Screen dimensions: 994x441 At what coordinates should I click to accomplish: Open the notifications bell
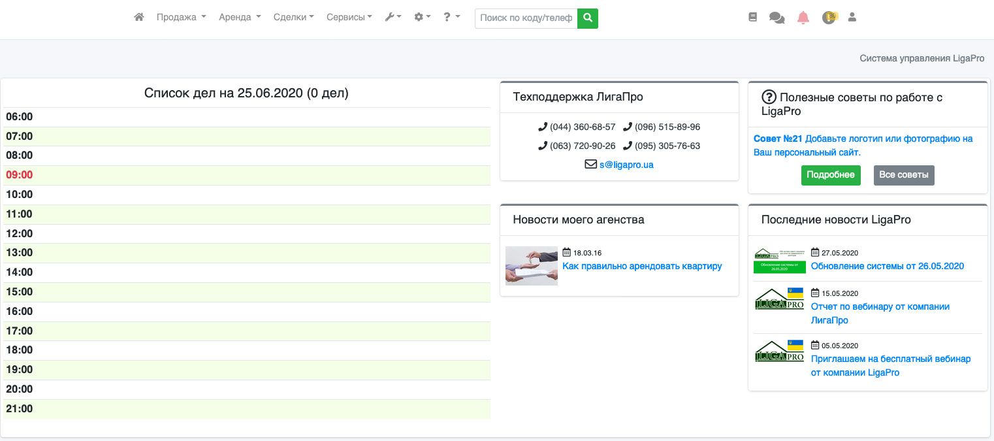coord(803,18)
